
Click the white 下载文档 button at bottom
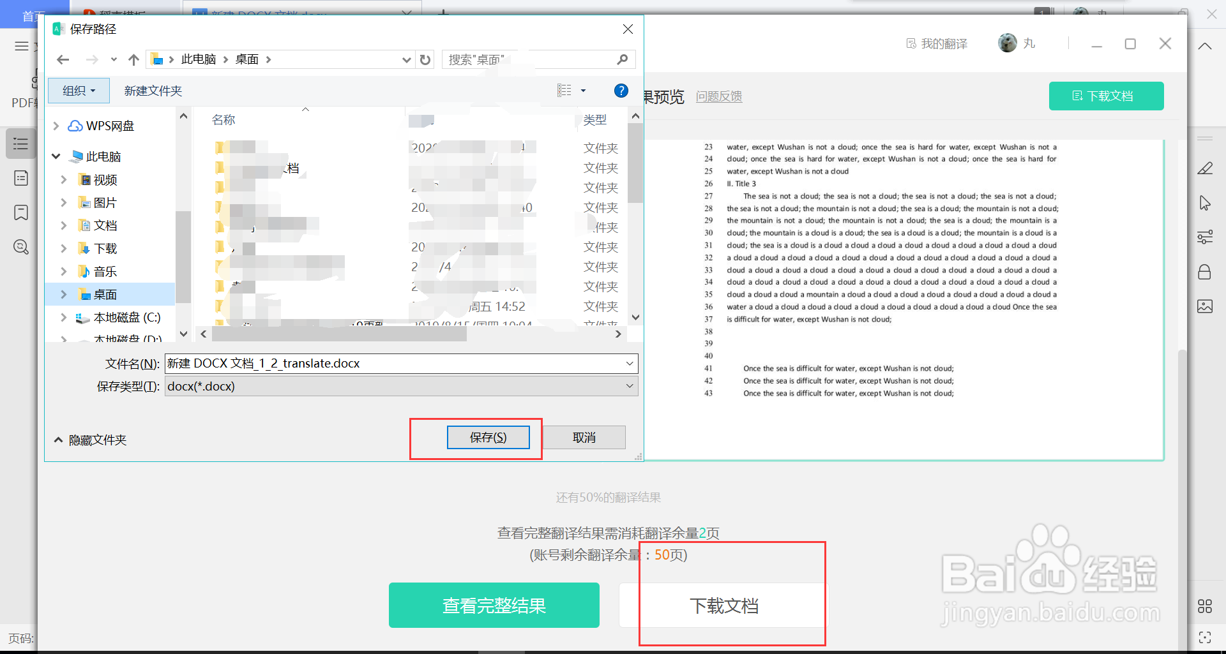coord(723,605)
